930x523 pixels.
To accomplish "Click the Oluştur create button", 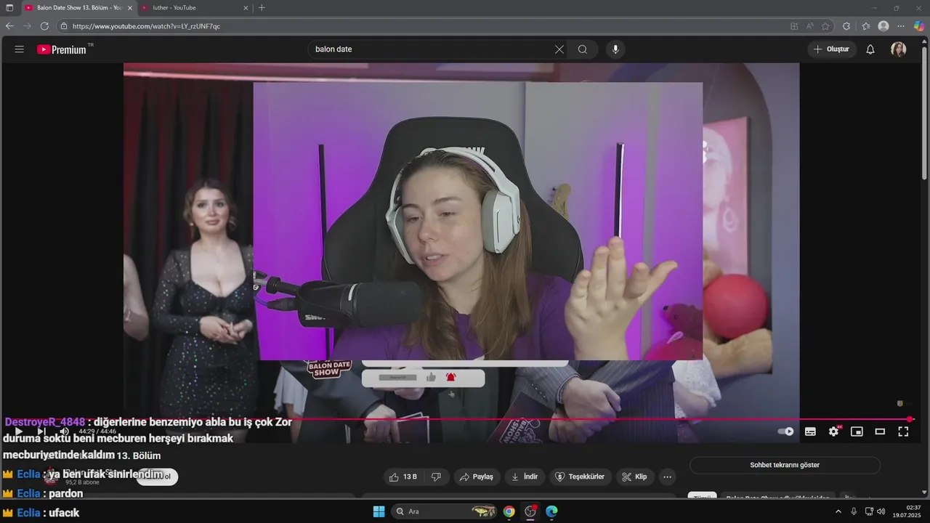I will click(x=831, y=49).
